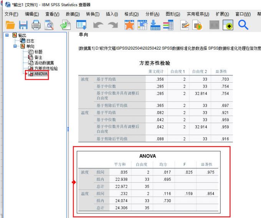Click the Undo arrow icon
Image resolution: width=261 pixels, height=218 pixels.
(98, 25)
